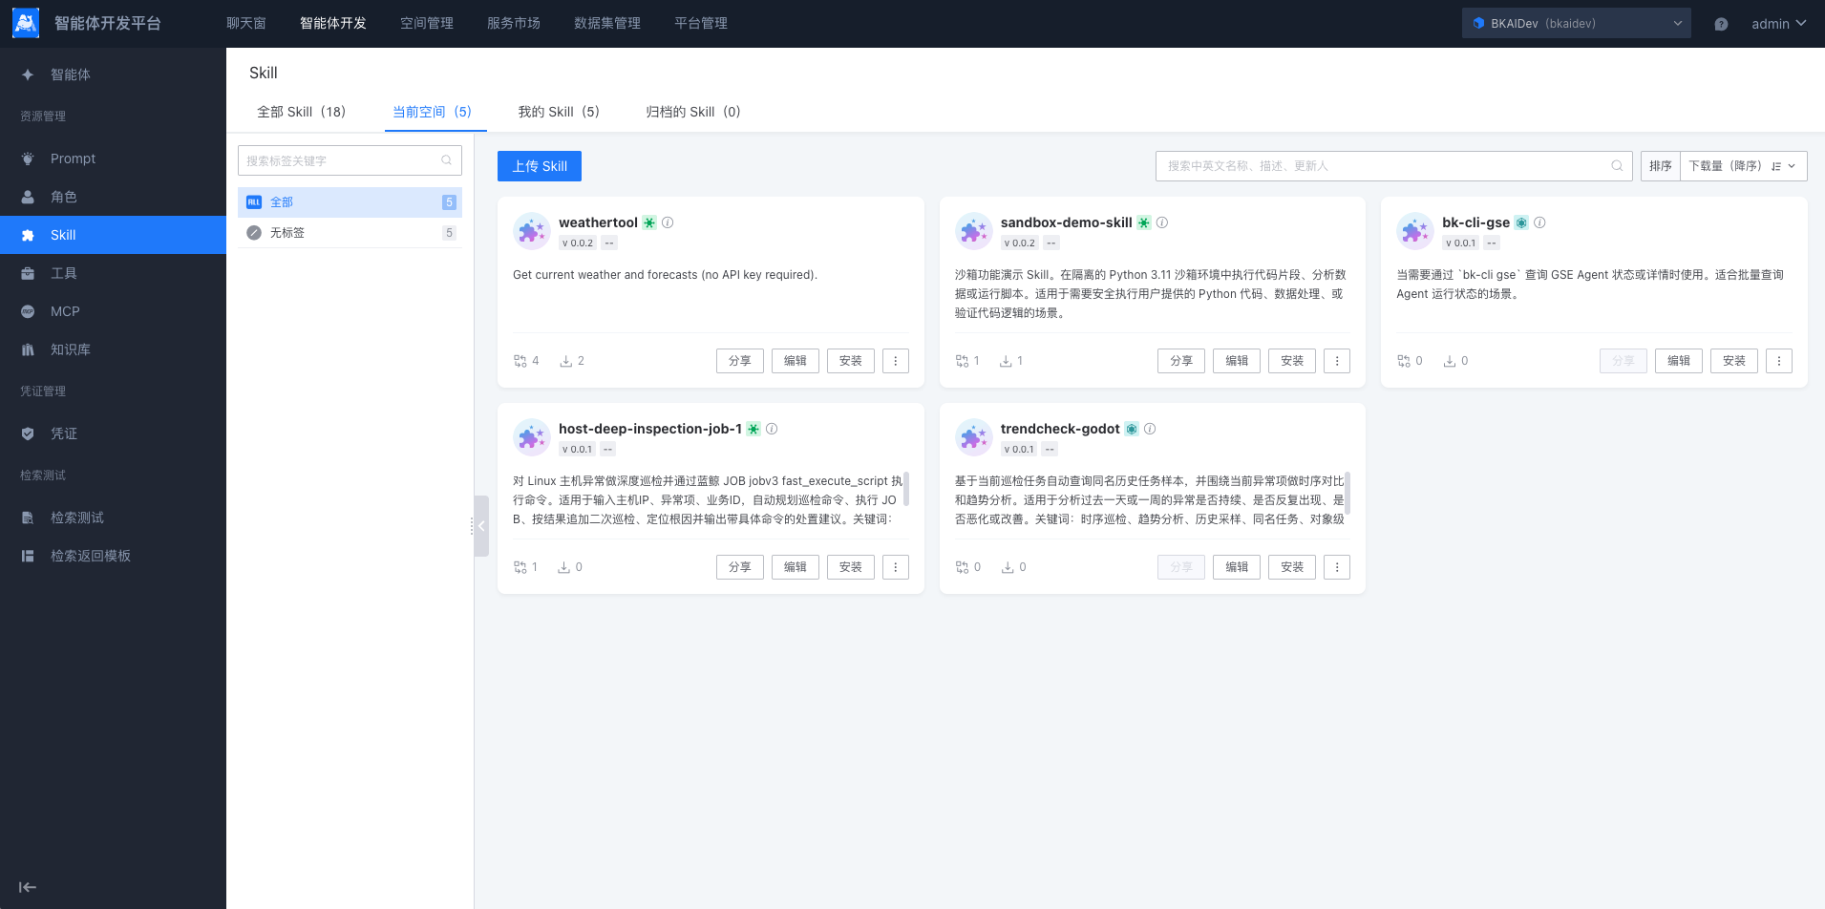Open 服务市场 top menu

(x=514, y=23)
